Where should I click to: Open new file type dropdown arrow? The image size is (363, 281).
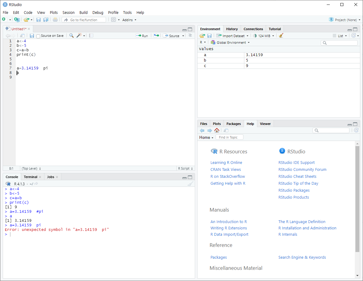coord(10,20)
